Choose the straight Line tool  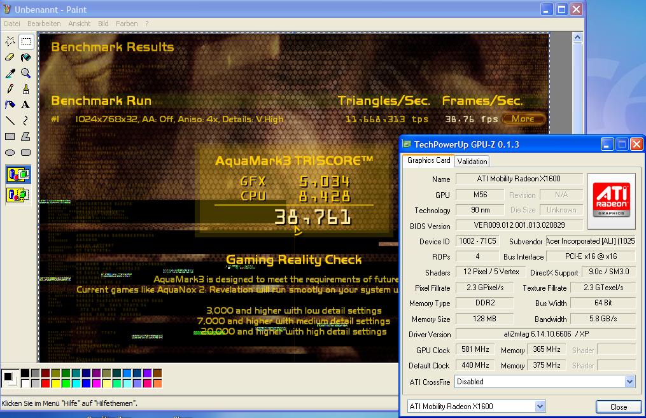(x=10, y=120)
